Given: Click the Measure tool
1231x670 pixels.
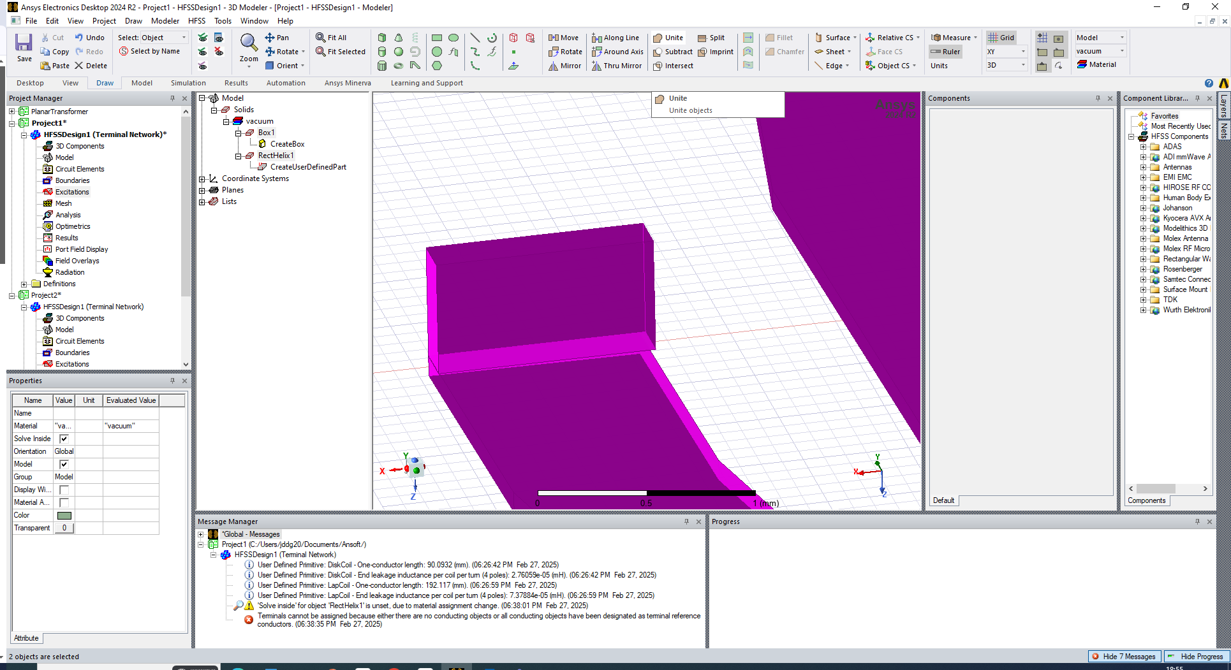Looking at the screenshot, I should coord(950,38).
